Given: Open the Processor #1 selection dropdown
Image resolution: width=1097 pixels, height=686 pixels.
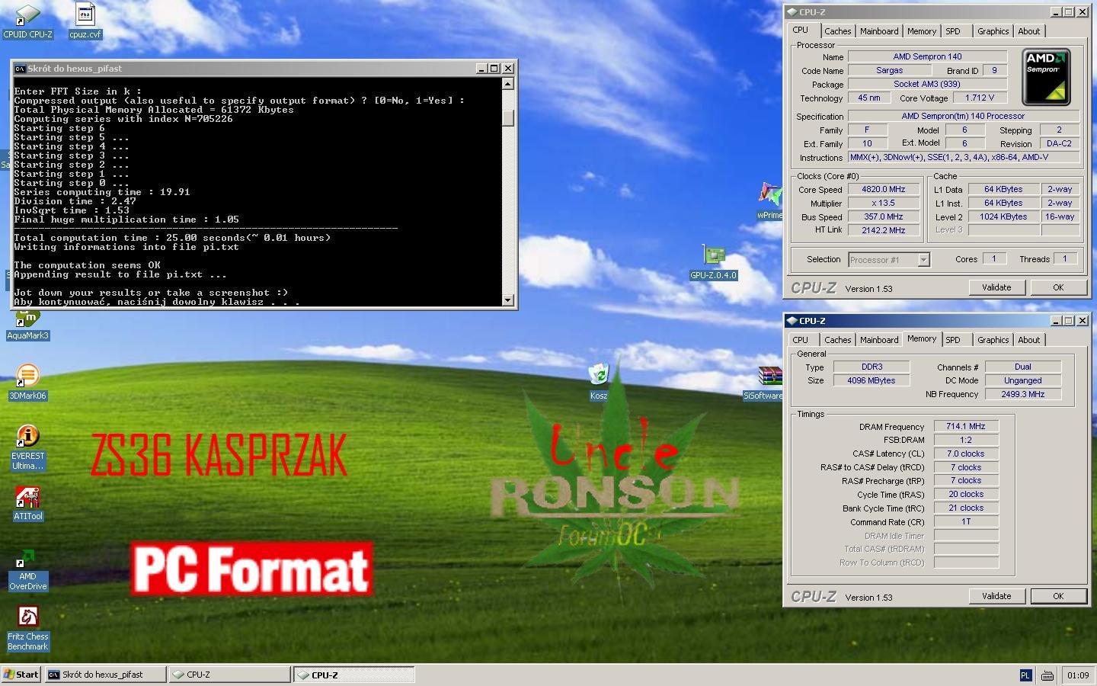Looking at the screenshot, I should pyautogui.click(x=889, y=260).
